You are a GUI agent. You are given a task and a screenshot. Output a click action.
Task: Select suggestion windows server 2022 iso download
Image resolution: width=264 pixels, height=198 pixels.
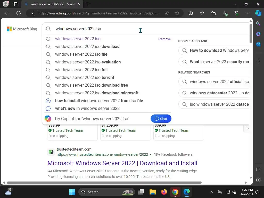tap(87, 46)
